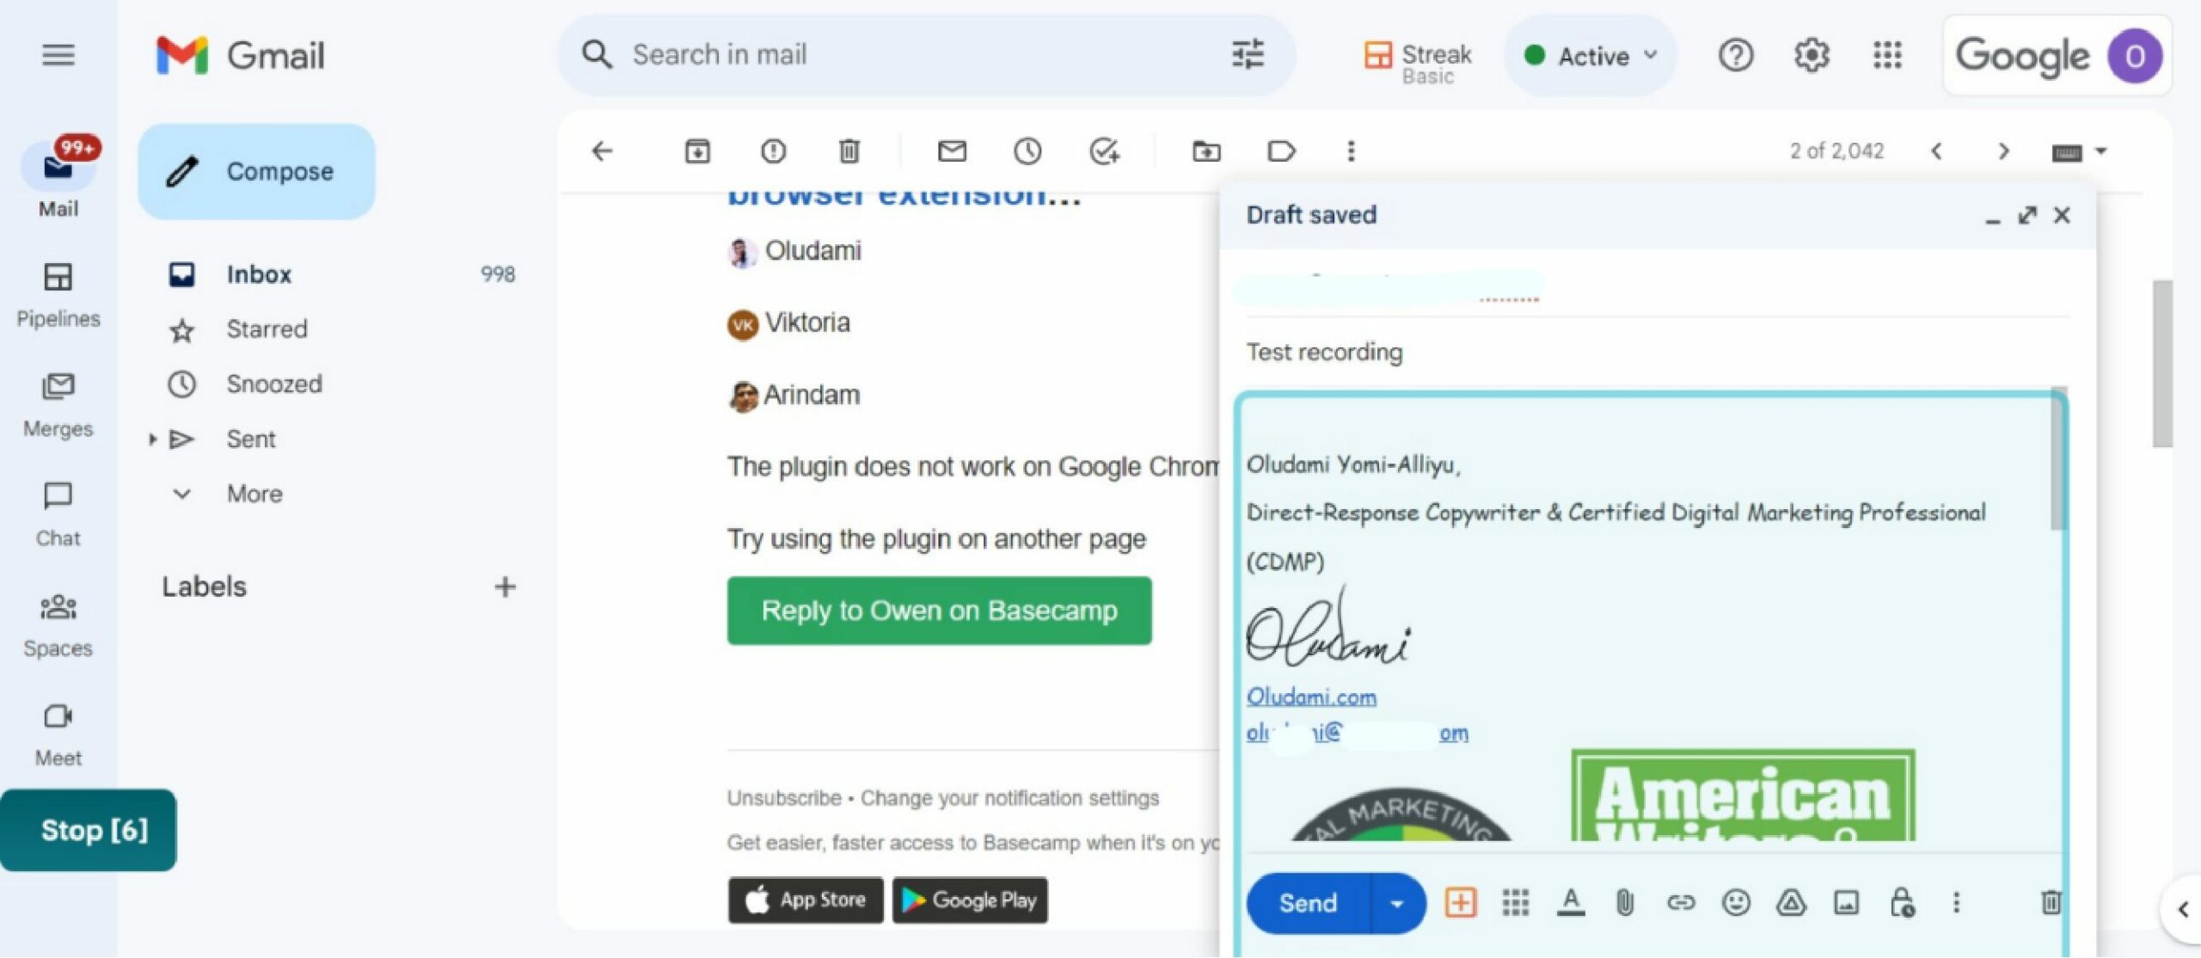This screenshot has height=958, width=2201.
Task: Click Compose to start new email
Action: tap(257, 170)
